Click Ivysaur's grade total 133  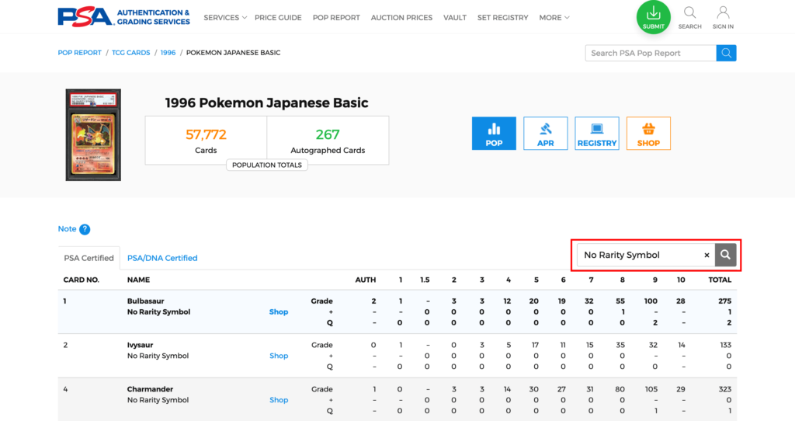(x=726, y=345)
